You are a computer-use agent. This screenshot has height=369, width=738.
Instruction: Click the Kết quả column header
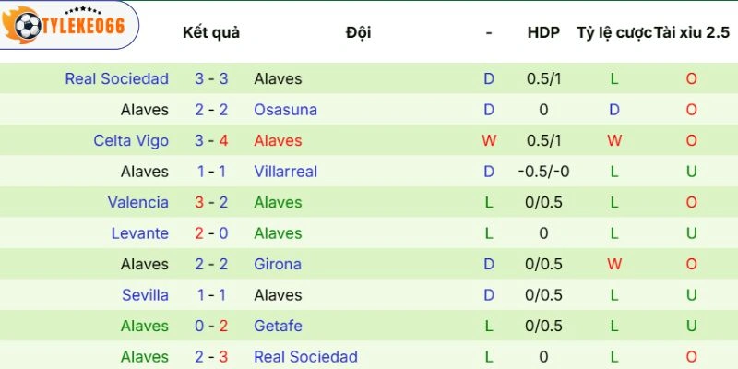tap(211, 32)
